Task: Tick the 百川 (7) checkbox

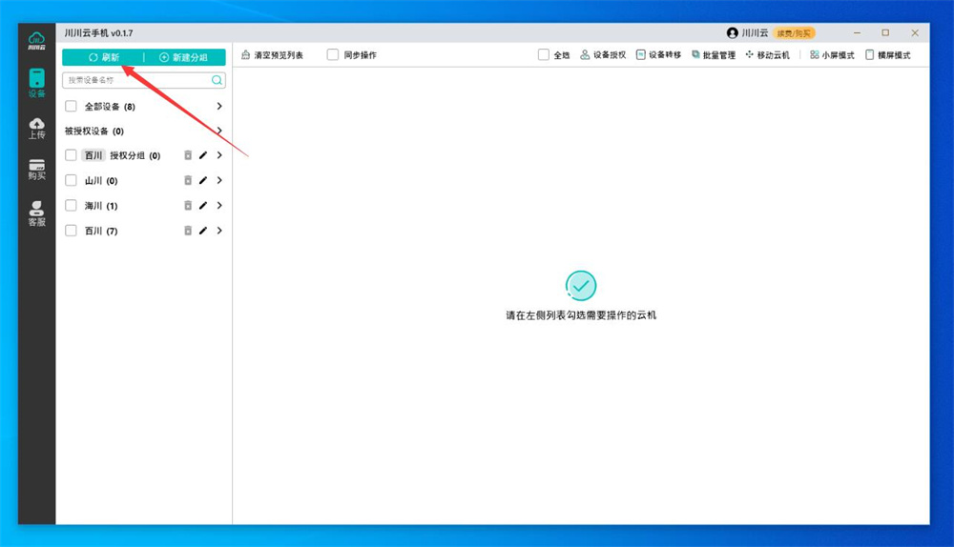Action: [72, 231]
